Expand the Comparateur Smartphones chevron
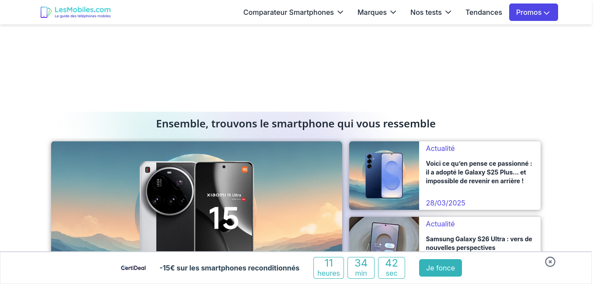 coord(340,12)
